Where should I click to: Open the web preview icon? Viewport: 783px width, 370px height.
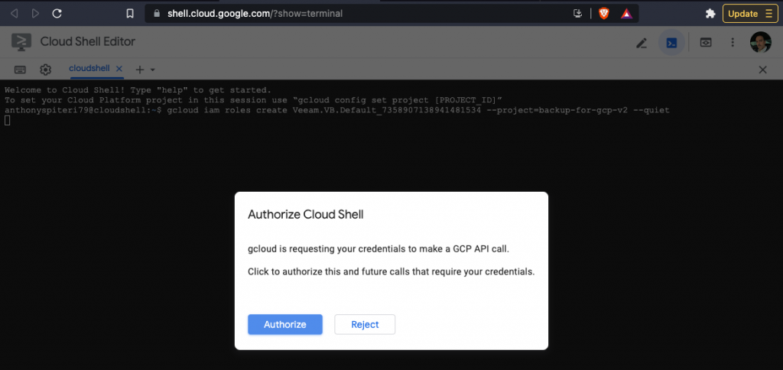click(705, 43)
